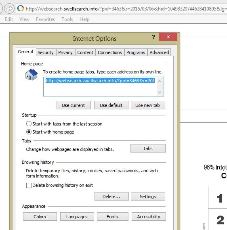The height and width of the screenshot is (230, 227).
Task: Switch to the Security tab
Action: (x=46, y=52)
